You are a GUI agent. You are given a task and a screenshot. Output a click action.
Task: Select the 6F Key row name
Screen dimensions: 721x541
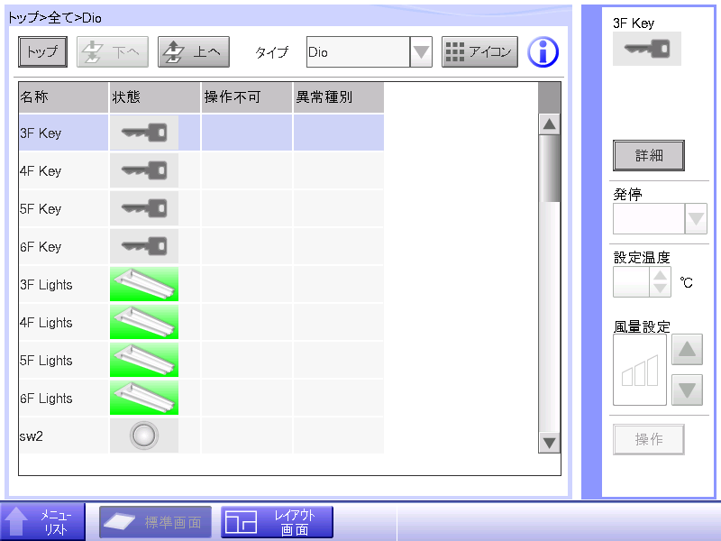(x=41, y=246)
